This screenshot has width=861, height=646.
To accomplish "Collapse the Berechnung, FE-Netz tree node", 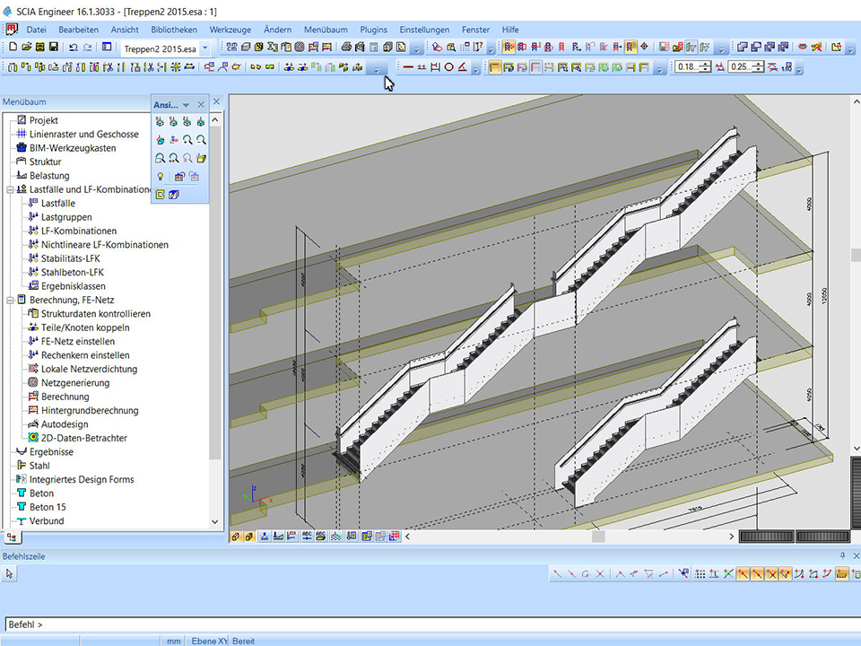I will coord(9,301).
